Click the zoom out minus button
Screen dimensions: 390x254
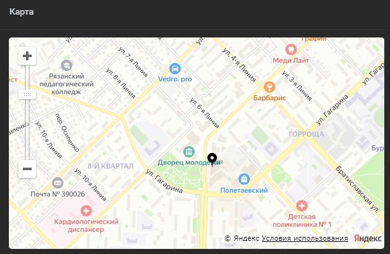[27, 169]
